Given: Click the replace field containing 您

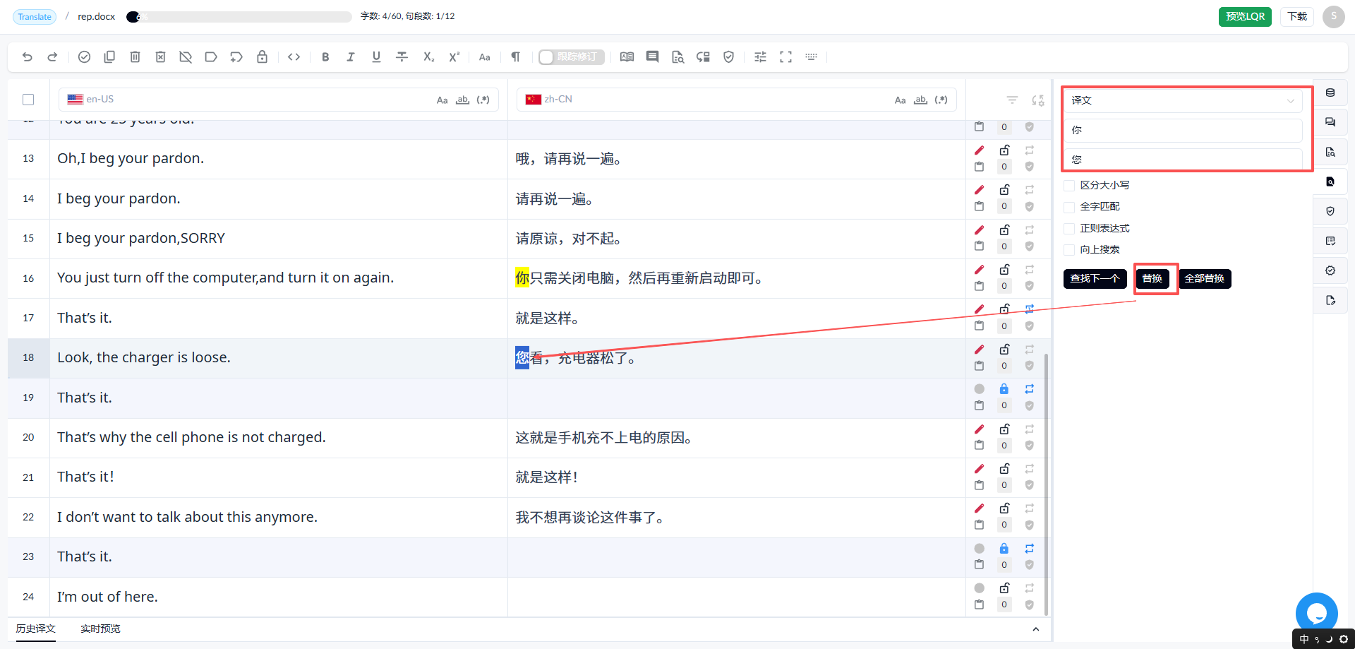Looking at the screenshot, I should coord(1183,160).
